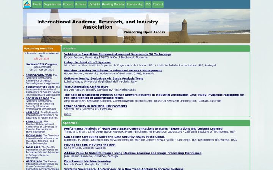
Task: Open the Visibility menu
Action: pyautogui.click(x=94, y=4)
